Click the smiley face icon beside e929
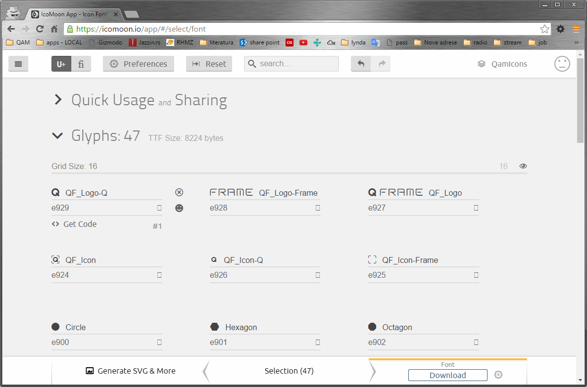This screenshot has width=587, height=387. tap(179, 208)
